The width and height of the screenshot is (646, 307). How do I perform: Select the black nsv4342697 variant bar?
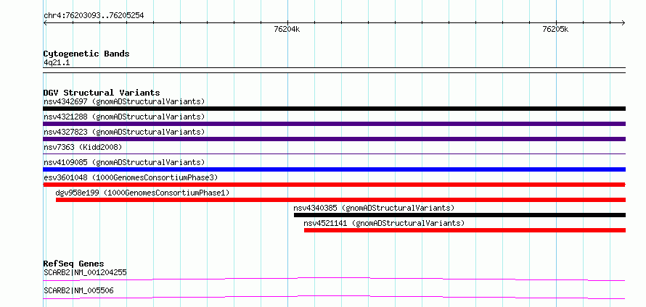334,109
